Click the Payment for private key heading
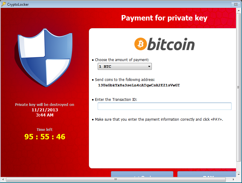The height and width of the screenshot is (183, 242). coord(164,18)
